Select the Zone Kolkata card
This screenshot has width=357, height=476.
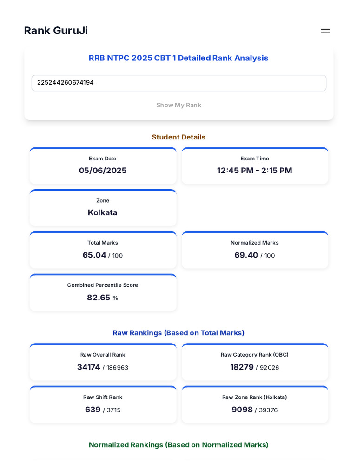103,208
